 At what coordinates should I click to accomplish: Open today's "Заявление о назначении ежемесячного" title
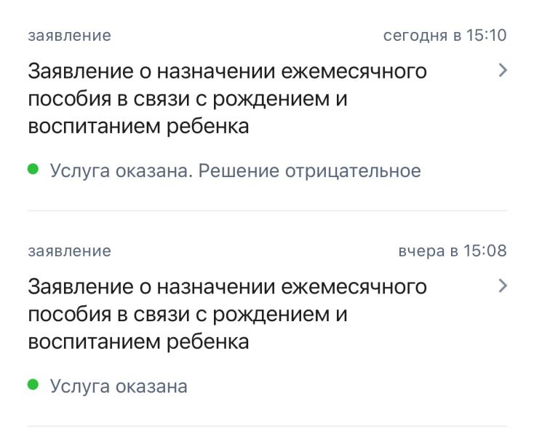click(x=227, y=72)
